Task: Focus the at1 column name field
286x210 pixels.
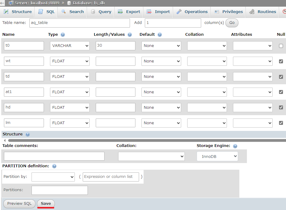Action: tap(24, 92)
